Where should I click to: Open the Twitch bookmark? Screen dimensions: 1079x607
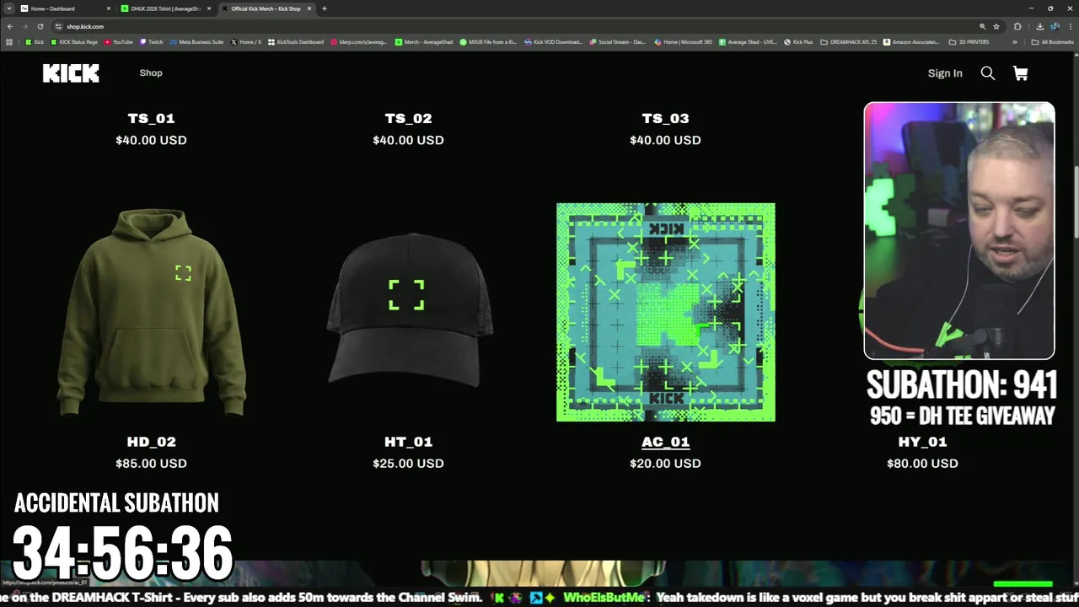[x=152, y=41]
